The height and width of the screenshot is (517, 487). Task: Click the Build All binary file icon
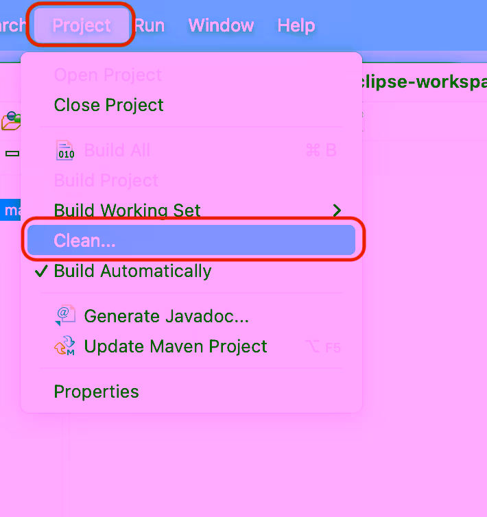[65, 151]
